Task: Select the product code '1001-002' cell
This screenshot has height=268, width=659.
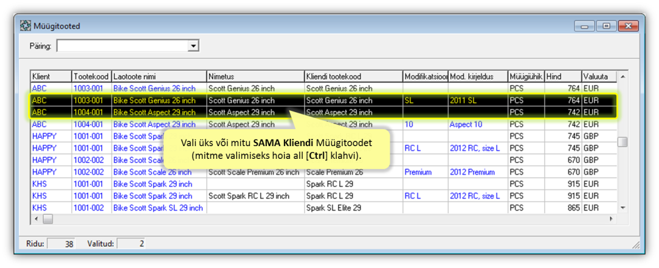Action: (92, 208)
